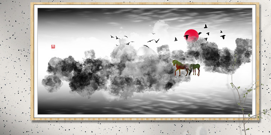This screenshot has height=135, width=271.
Task: Select the bird silhouetted over the red sun
Action: click(186, 37)
